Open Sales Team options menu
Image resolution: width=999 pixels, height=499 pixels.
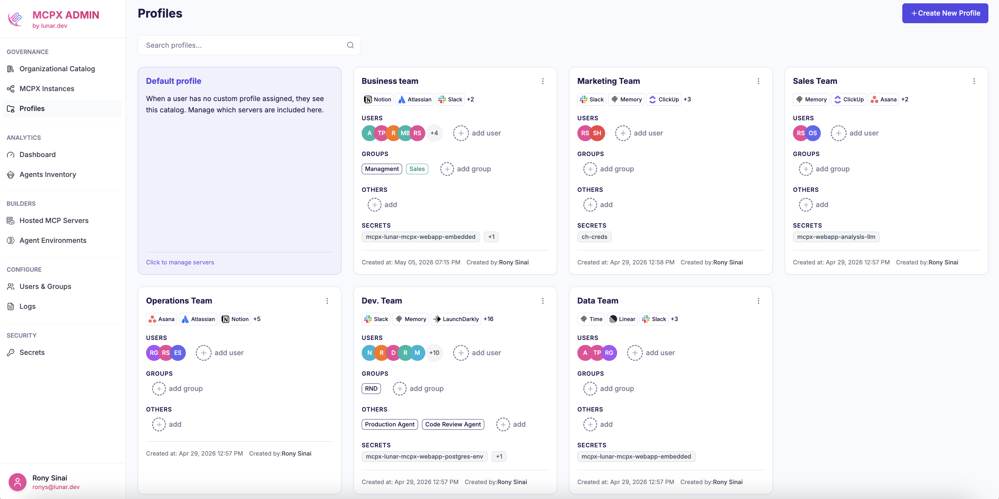[x=974, y=81]
